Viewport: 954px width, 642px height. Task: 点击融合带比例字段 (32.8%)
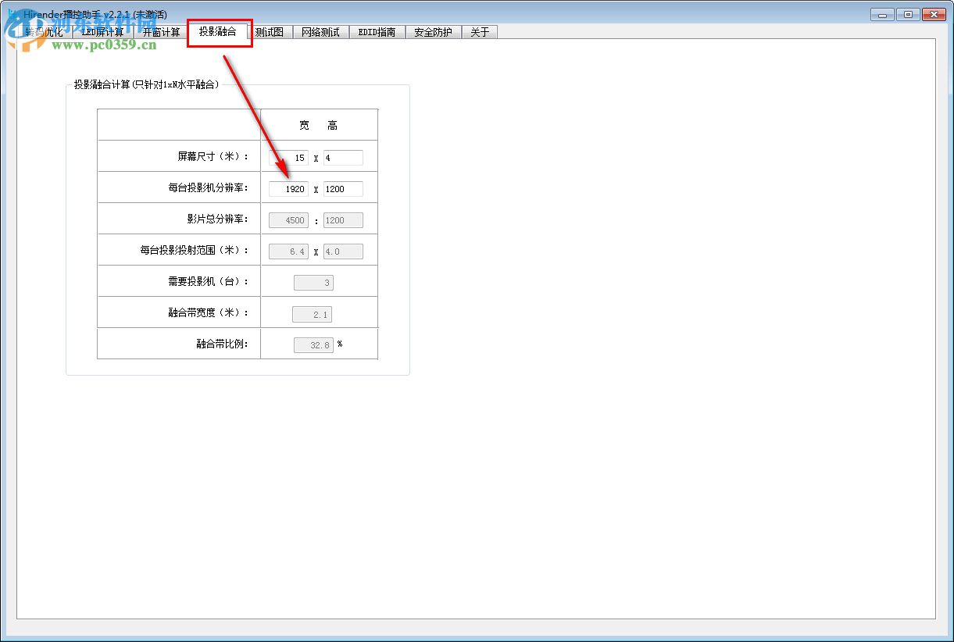click(313, 344)
